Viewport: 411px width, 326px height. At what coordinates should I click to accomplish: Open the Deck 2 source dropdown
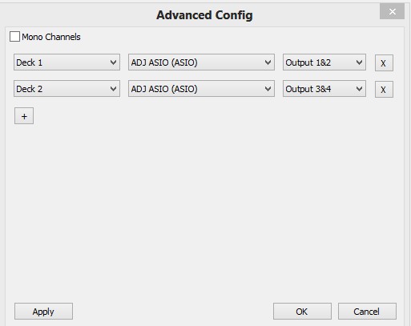[66, 89]
